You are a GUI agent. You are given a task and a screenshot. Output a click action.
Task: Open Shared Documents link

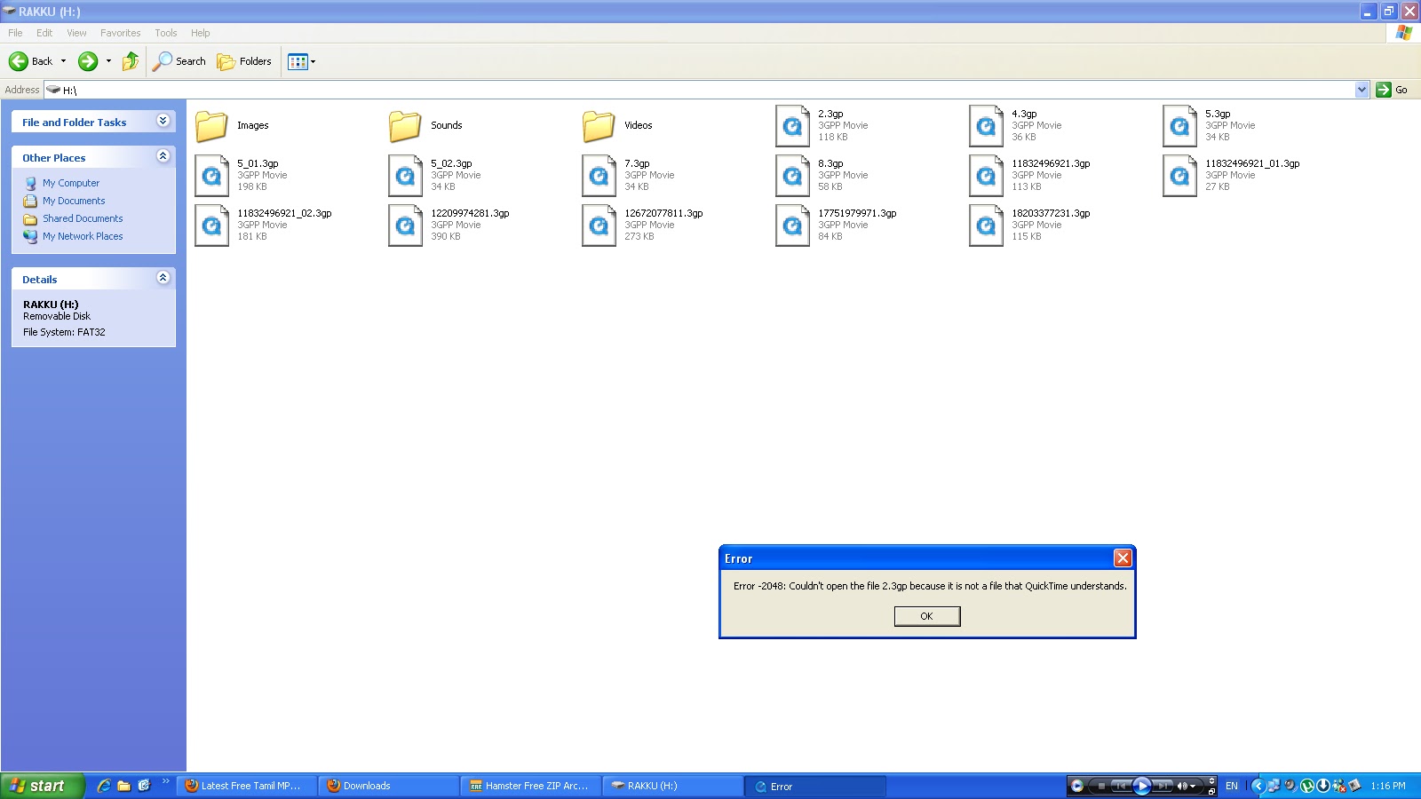tap(83, 218)
